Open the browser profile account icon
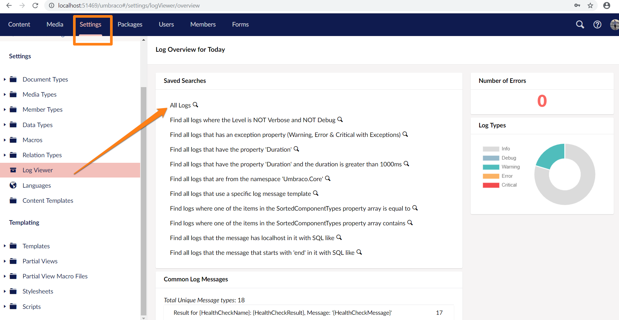The image size is (619, 320). coord(607,6)
